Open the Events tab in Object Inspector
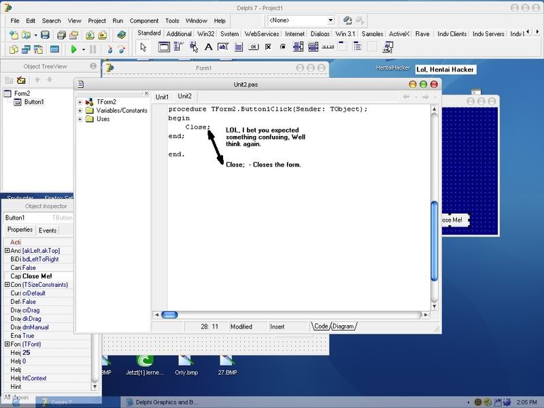544x408 pixels. click(x=48, y=231)
